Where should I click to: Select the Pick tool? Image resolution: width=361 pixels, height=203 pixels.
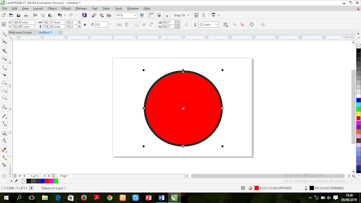point(4,34)
